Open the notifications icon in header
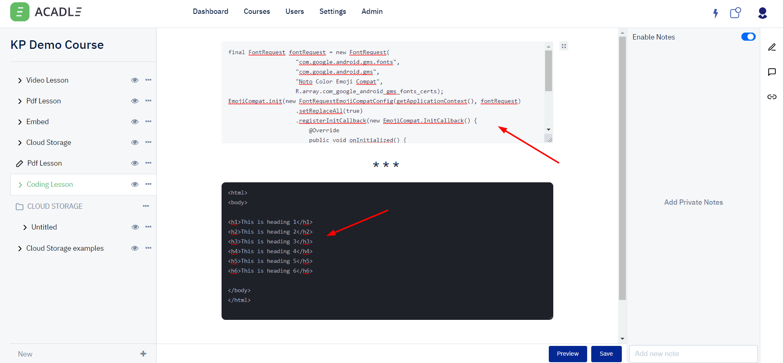The image size is (783, 363). pos(735,13)
